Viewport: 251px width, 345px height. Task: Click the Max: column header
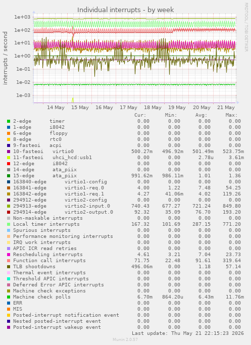pyautogui.click(x=231, y=115)
